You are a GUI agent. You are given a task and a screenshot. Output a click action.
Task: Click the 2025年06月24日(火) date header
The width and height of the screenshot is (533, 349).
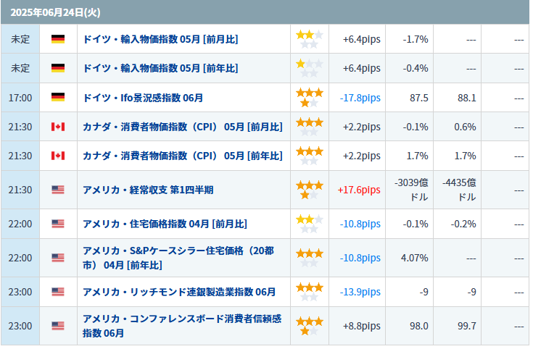coord(46,12)
